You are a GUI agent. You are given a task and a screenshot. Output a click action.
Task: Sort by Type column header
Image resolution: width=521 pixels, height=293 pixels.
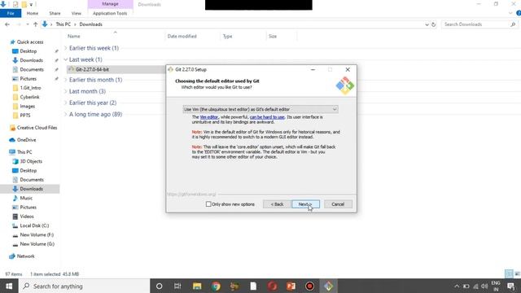click(x=227, y=36)
